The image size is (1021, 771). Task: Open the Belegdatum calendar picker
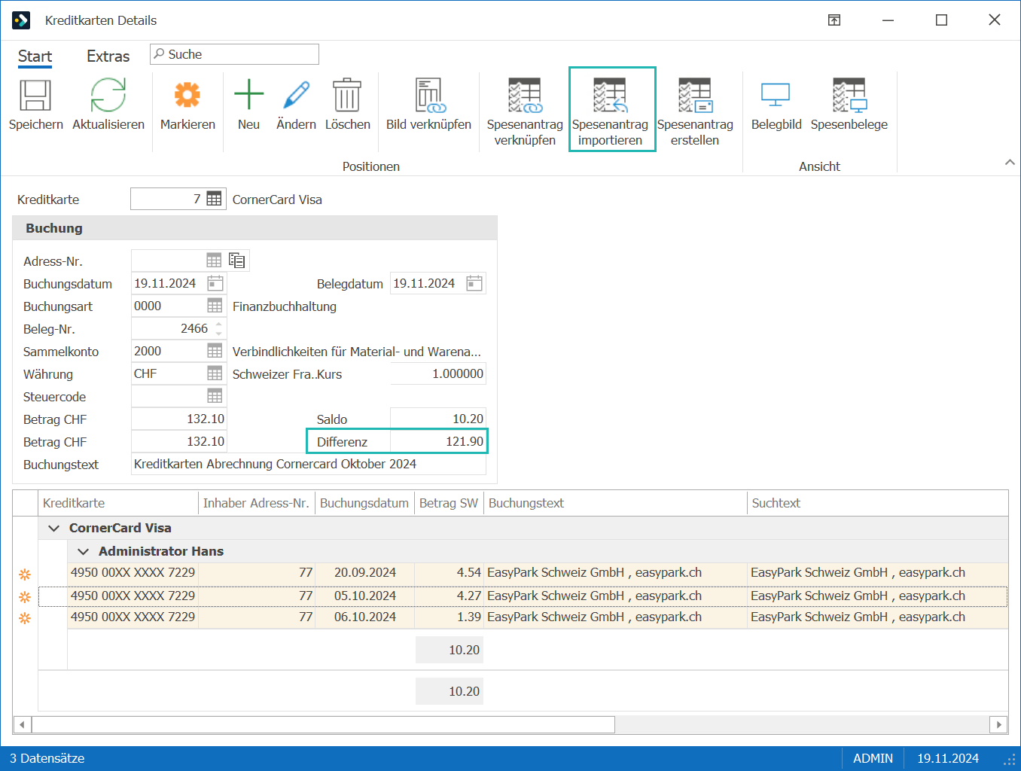[x=474, y=283]
